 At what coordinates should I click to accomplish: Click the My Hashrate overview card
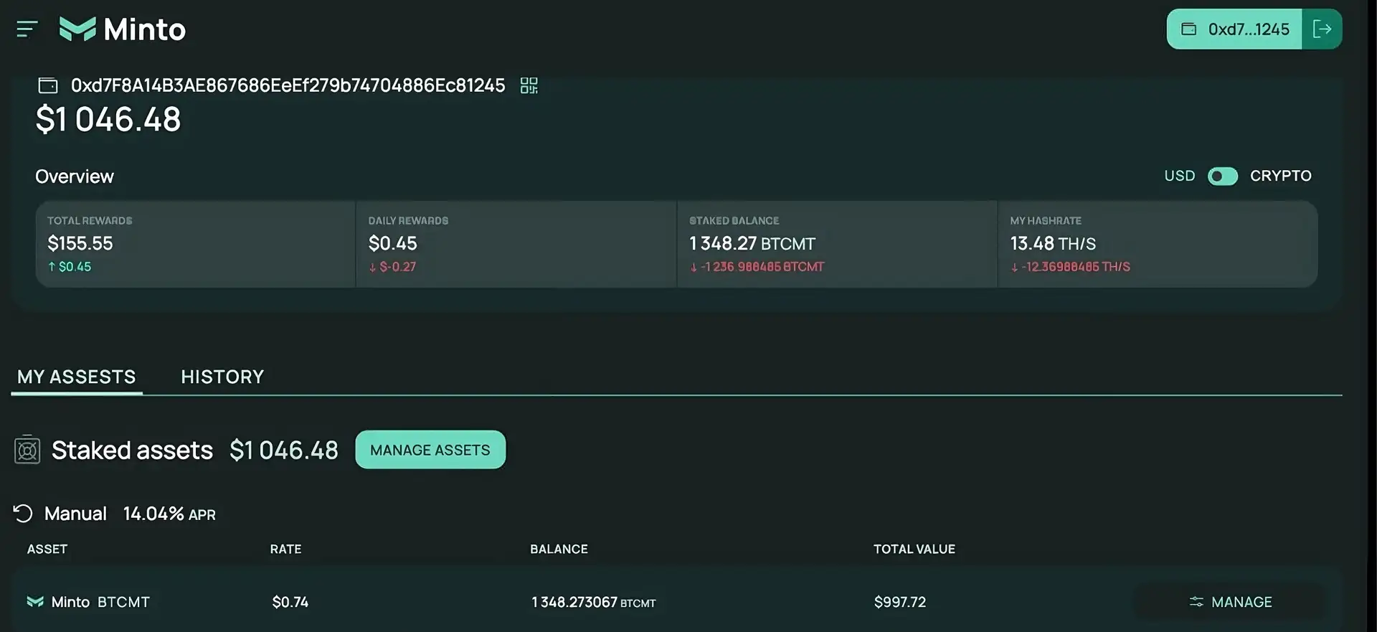[x=1157, y=244]
